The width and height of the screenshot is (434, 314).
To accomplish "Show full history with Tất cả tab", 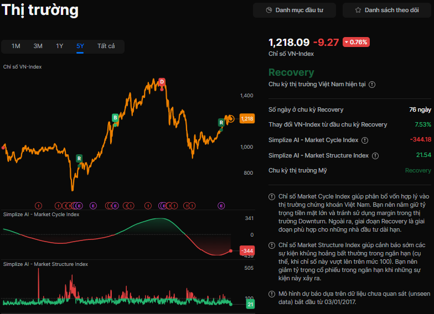I will click(x=106, y=46).
